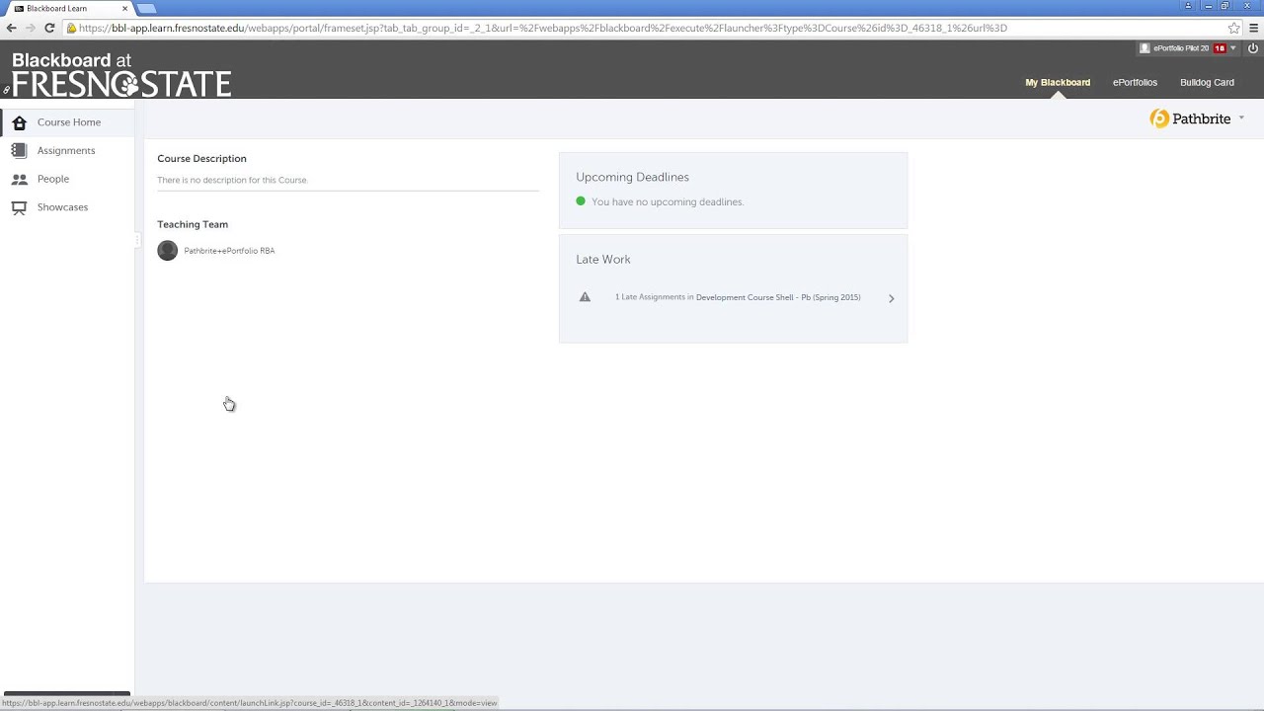This screenshot has width=1264, height=711.
Task: Click 'You have no upcoming deadlines.' text
Action: [x=668, y=201]
